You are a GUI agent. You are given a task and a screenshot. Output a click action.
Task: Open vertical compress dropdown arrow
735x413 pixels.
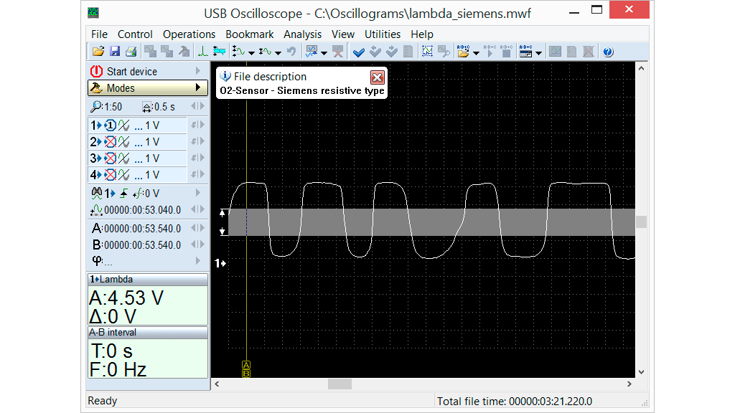tap(278, 53)
